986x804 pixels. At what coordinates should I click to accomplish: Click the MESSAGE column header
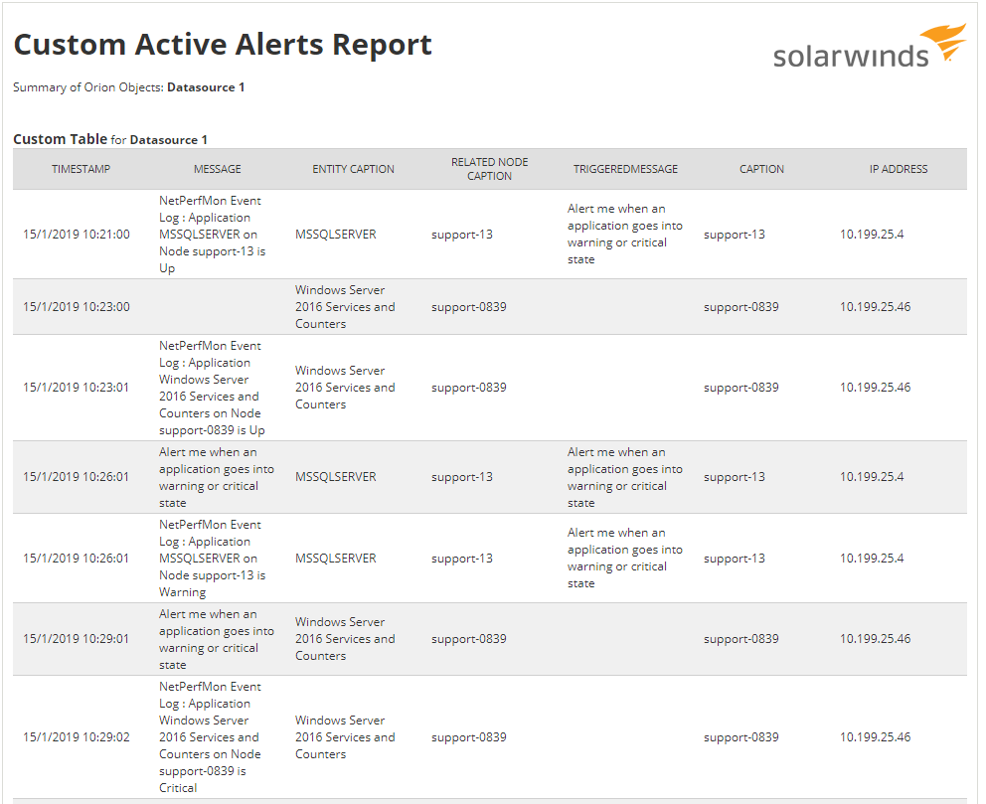click(217, 169)
